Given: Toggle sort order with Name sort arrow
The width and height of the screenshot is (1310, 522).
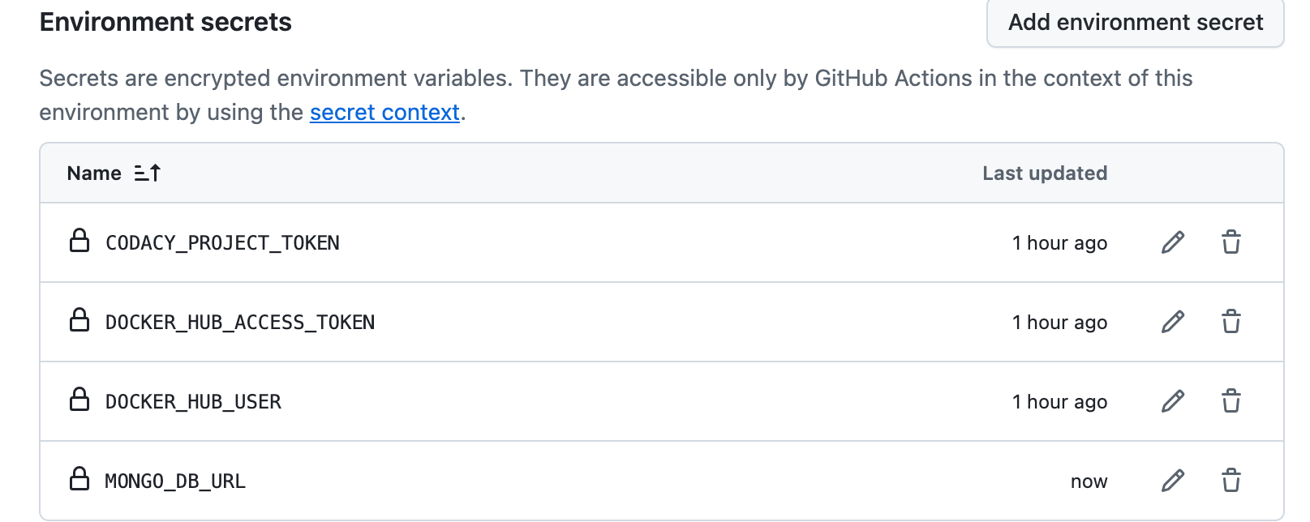Looking at the screenshot, I should click(148, 173).
